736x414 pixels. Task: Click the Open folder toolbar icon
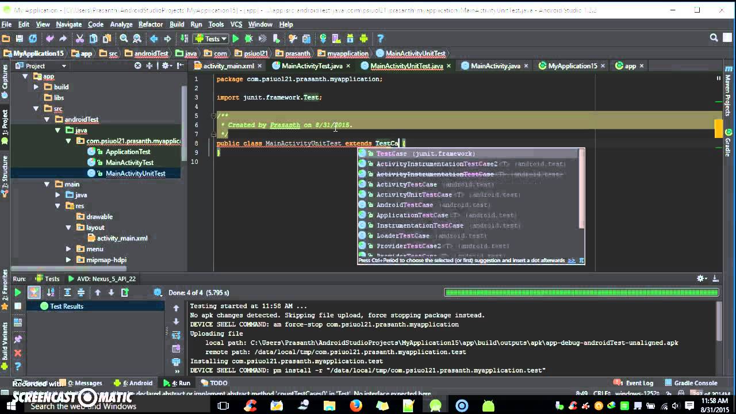coord(6,39)
